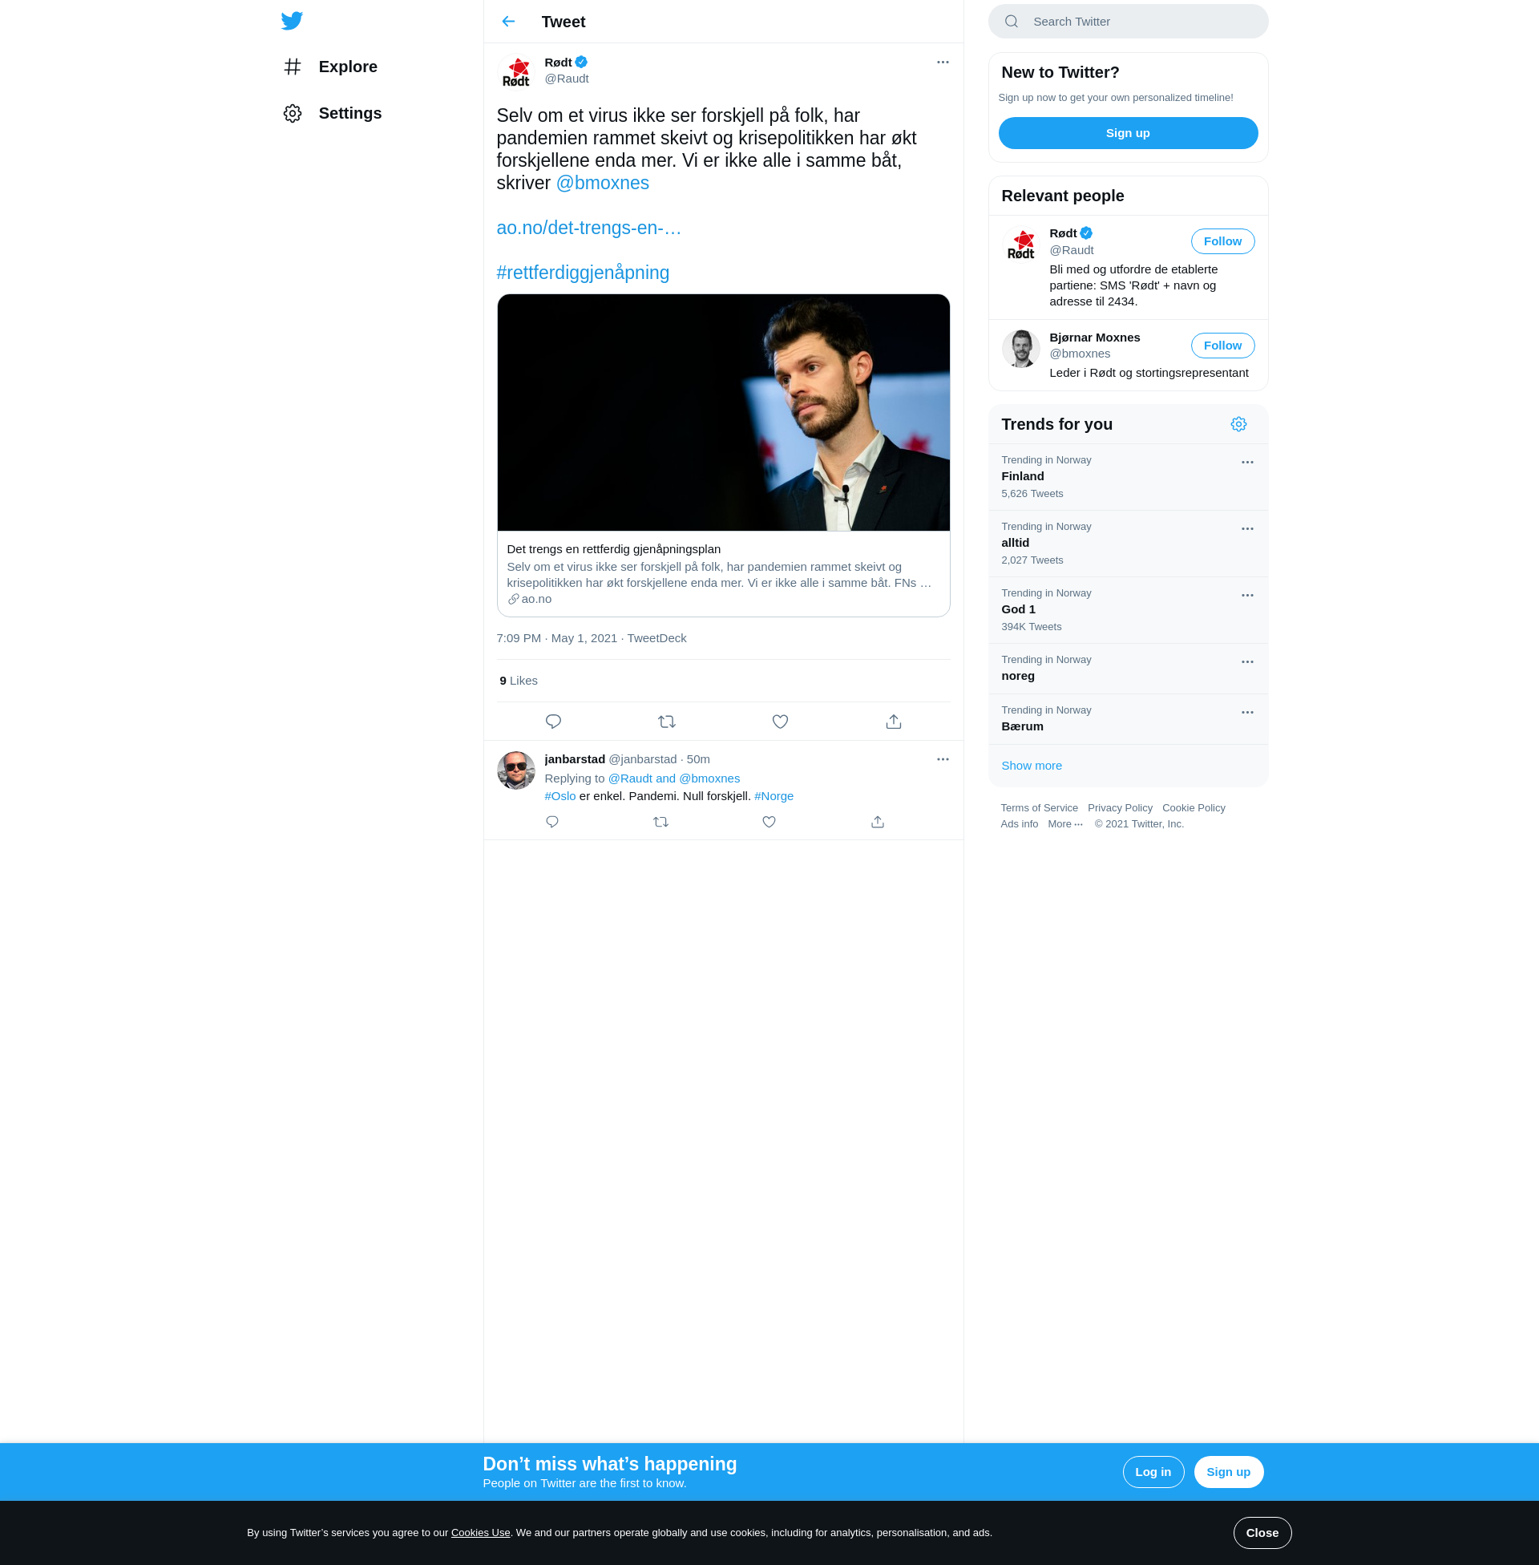The image size is (1539, 1565).
Task: Open more options for Bærum trend
Action: tap(1247, 712)
